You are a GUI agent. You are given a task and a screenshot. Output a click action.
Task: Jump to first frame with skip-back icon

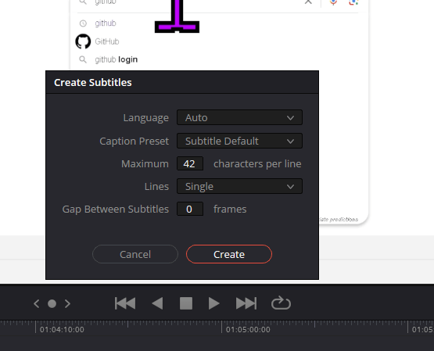tap(125, 303)
